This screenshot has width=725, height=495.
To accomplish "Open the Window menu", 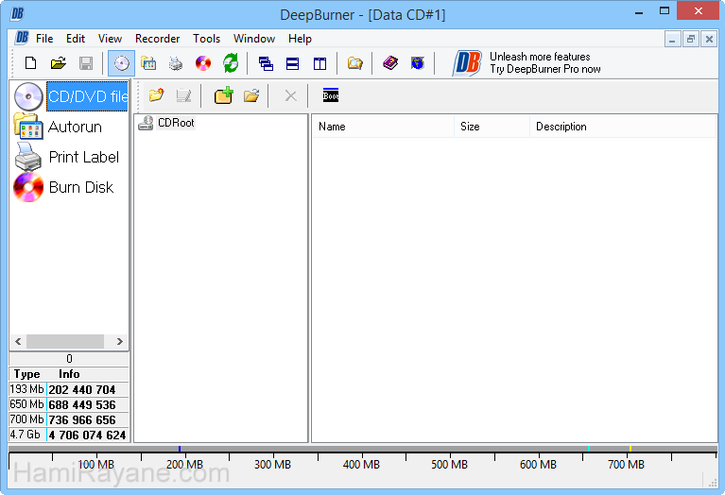I will [254, 39].
